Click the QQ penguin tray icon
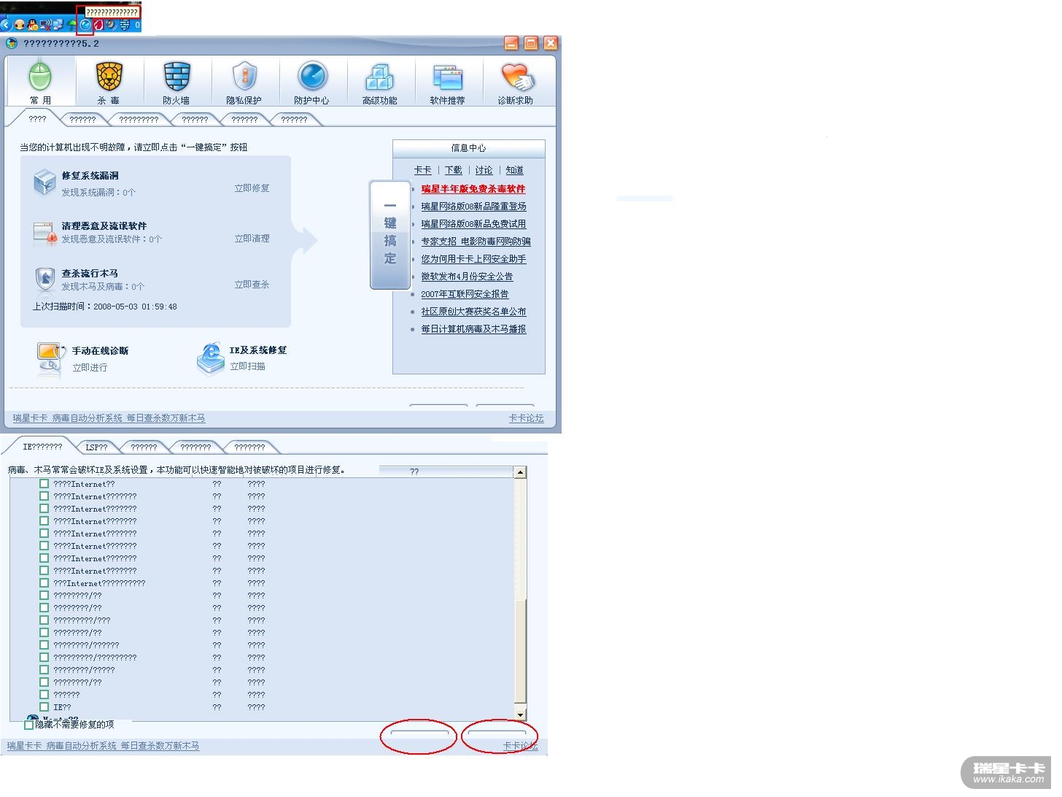The height and width of the screenshot is (797, 1062). pos(32,25)
